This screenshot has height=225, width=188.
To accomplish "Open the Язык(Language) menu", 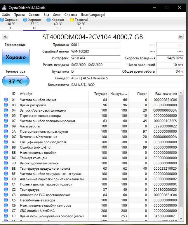I will [x=93, y=15].
